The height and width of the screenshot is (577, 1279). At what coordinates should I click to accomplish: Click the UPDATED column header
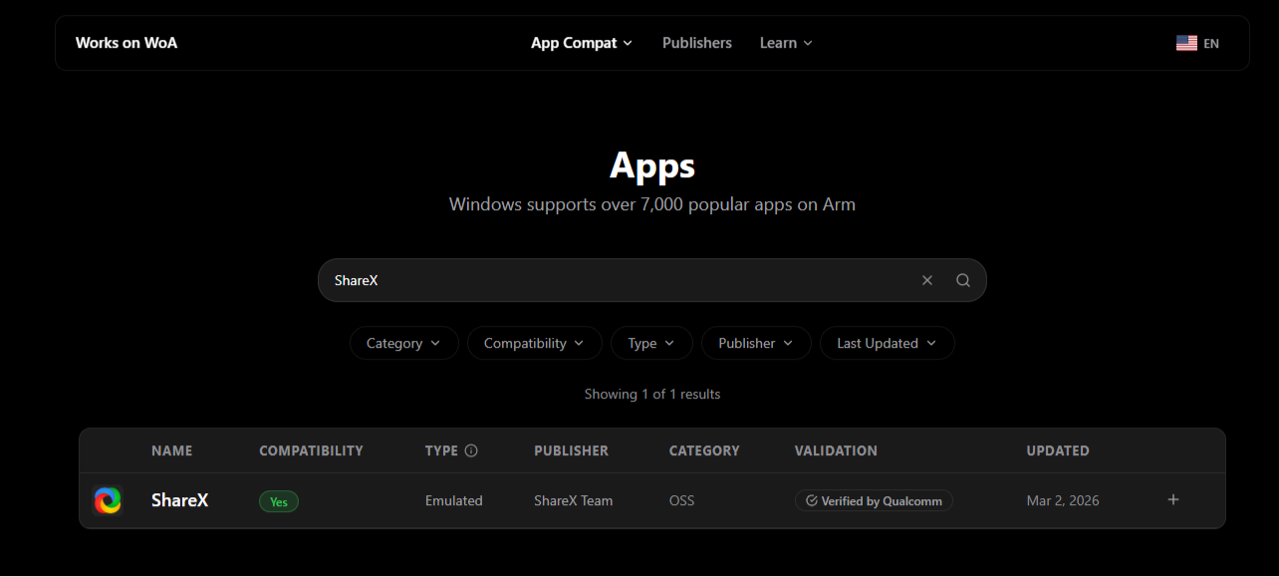coord(1058,450)
